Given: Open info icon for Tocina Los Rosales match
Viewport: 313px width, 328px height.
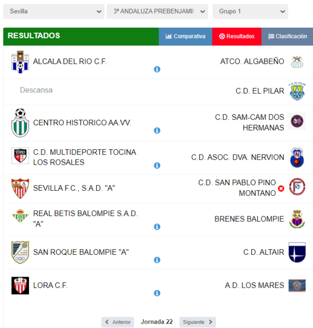Looking at the screenshot, I should coord(157,165).
